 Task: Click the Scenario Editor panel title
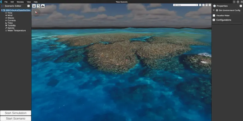point(13,6)
